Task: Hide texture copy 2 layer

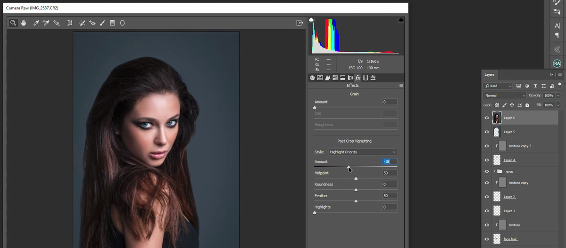Action: tap(487, 146)
